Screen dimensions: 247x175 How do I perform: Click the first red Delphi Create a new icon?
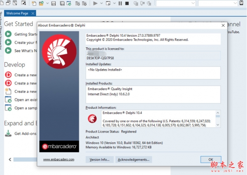[x=8, y=75]
